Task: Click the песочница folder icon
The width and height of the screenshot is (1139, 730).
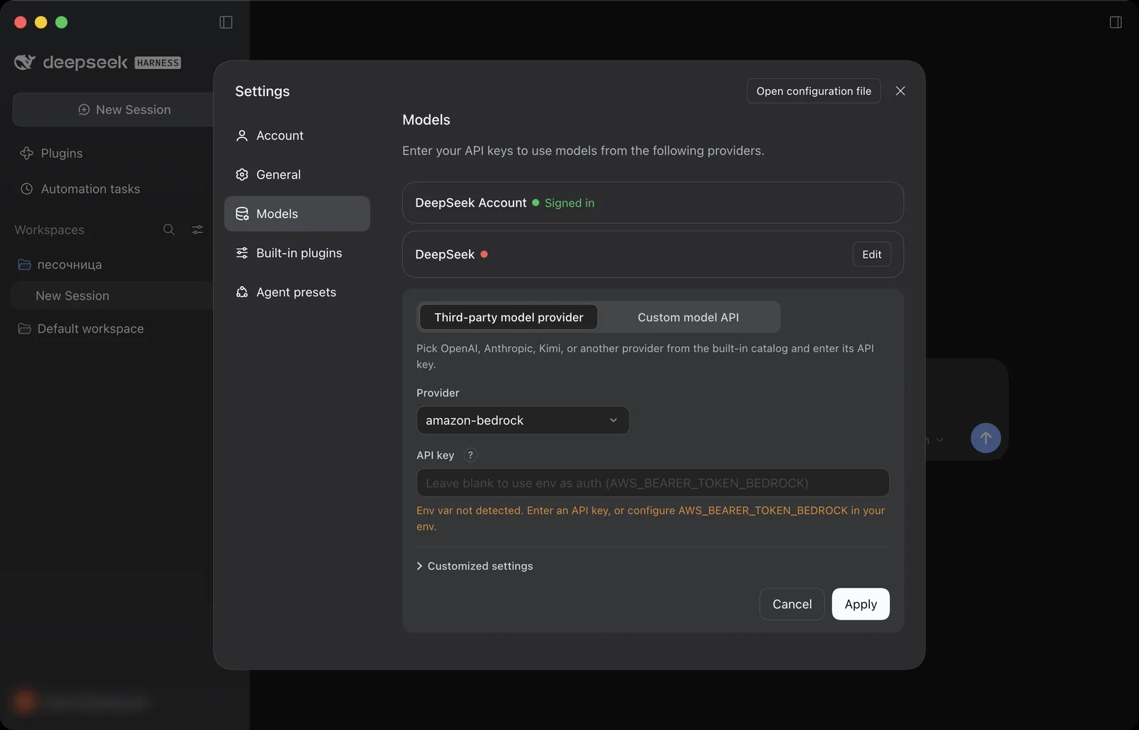Action: (x=24, y=264)
